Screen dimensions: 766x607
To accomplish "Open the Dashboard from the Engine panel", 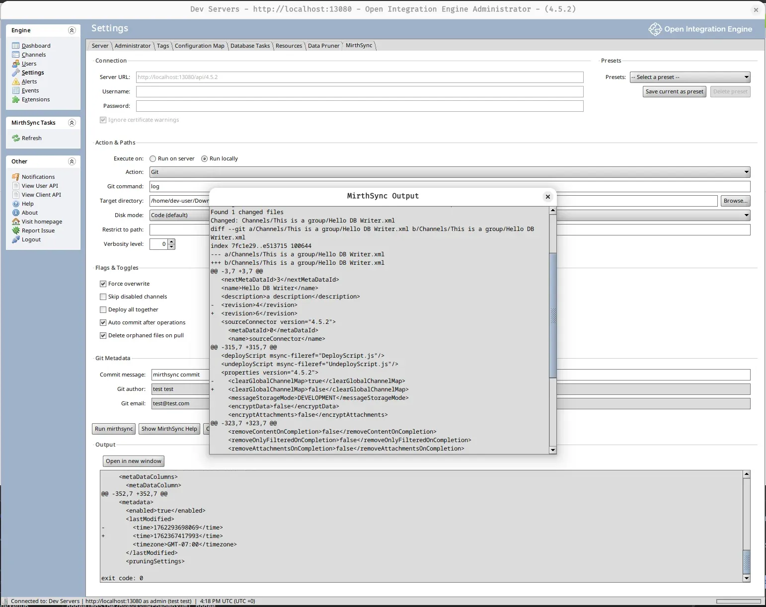I will tap(35, 45).
